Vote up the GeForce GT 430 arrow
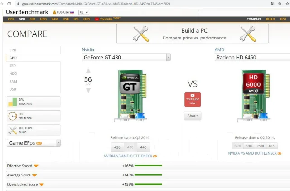The height and width of the screenshot is (191, 290). [88, 71]
